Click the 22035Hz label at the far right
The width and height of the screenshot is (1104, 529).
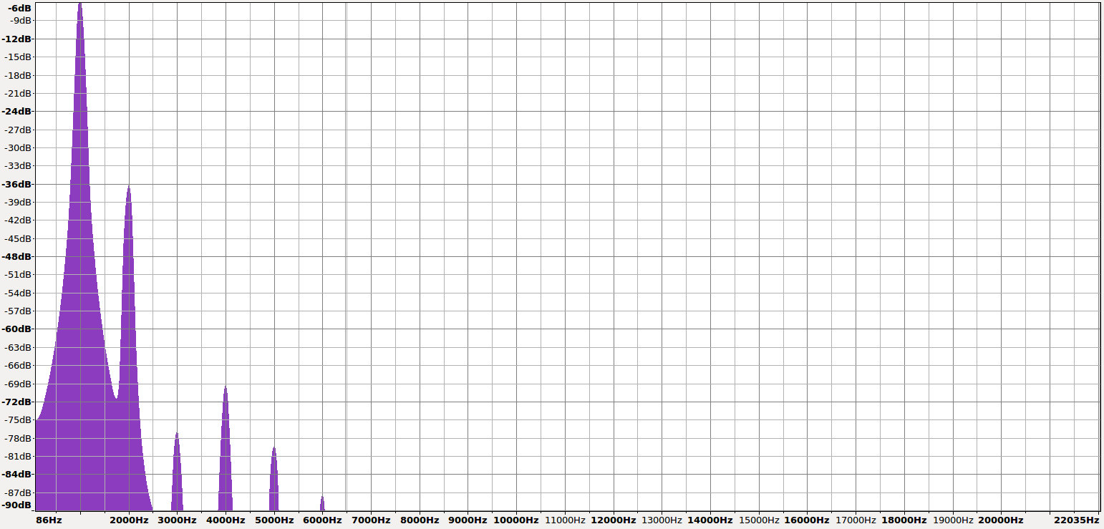[x=1076, y=520]
